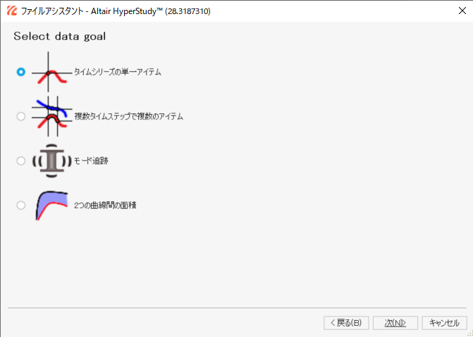Enable the モード追跡 radio button
The height and width of the screenshot is (337, 473).
[21, 160]
